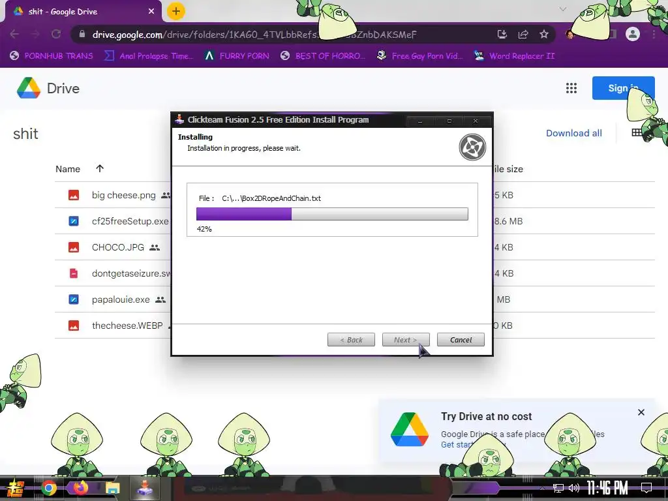The width and height of the screenshot is (668, 501).
Task: Open Chrome profile avatar
Action: pos(633,34)
